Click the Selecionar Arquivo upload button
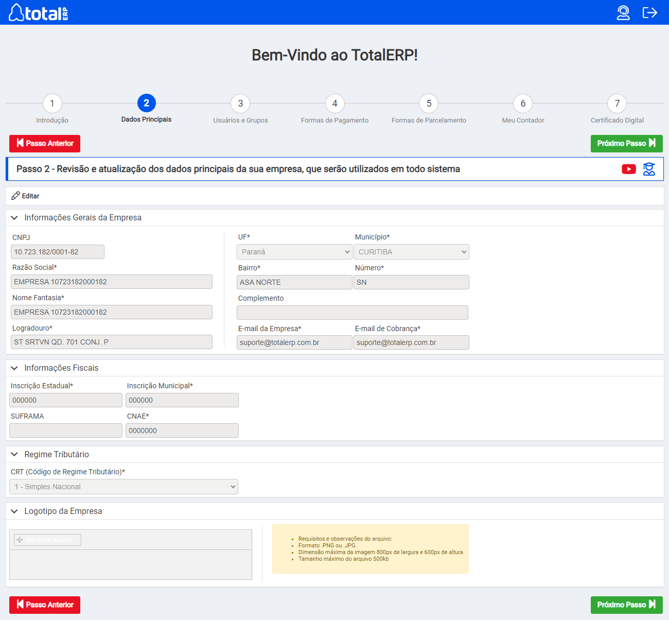This screenshot has width=669, height=620. [47, 540]
